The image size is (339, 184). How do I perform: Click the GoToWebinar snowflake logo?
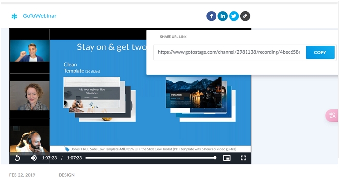coord(14,16)
